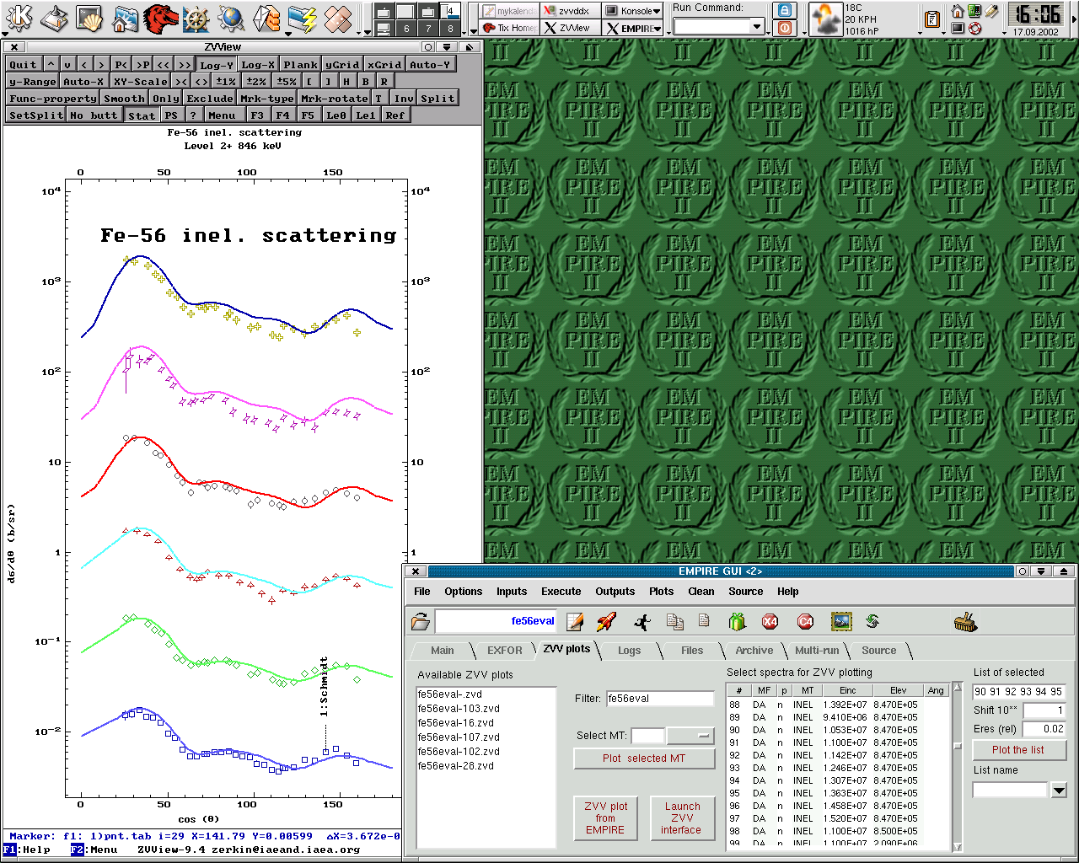Toggle the Inv button in ZVView
This screenshot has width=1079, height=863.
[x=404, y=99]
